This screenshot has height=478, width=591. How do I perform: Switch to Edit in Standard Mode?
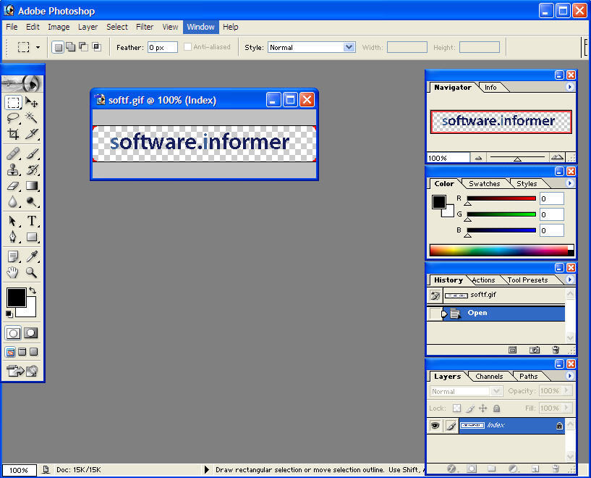point(13,333)
